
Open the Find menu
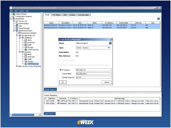[16, 11]
